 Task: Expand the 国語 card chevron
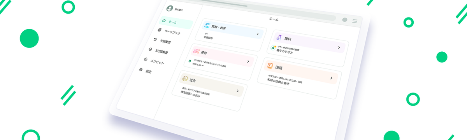click(331, 78)
